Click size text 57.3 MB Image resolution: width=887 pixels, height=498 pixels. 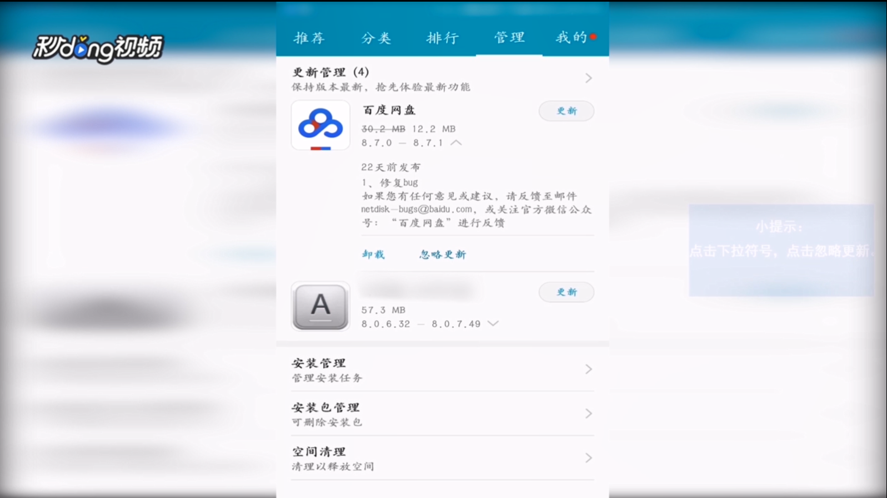coord(383,310)
